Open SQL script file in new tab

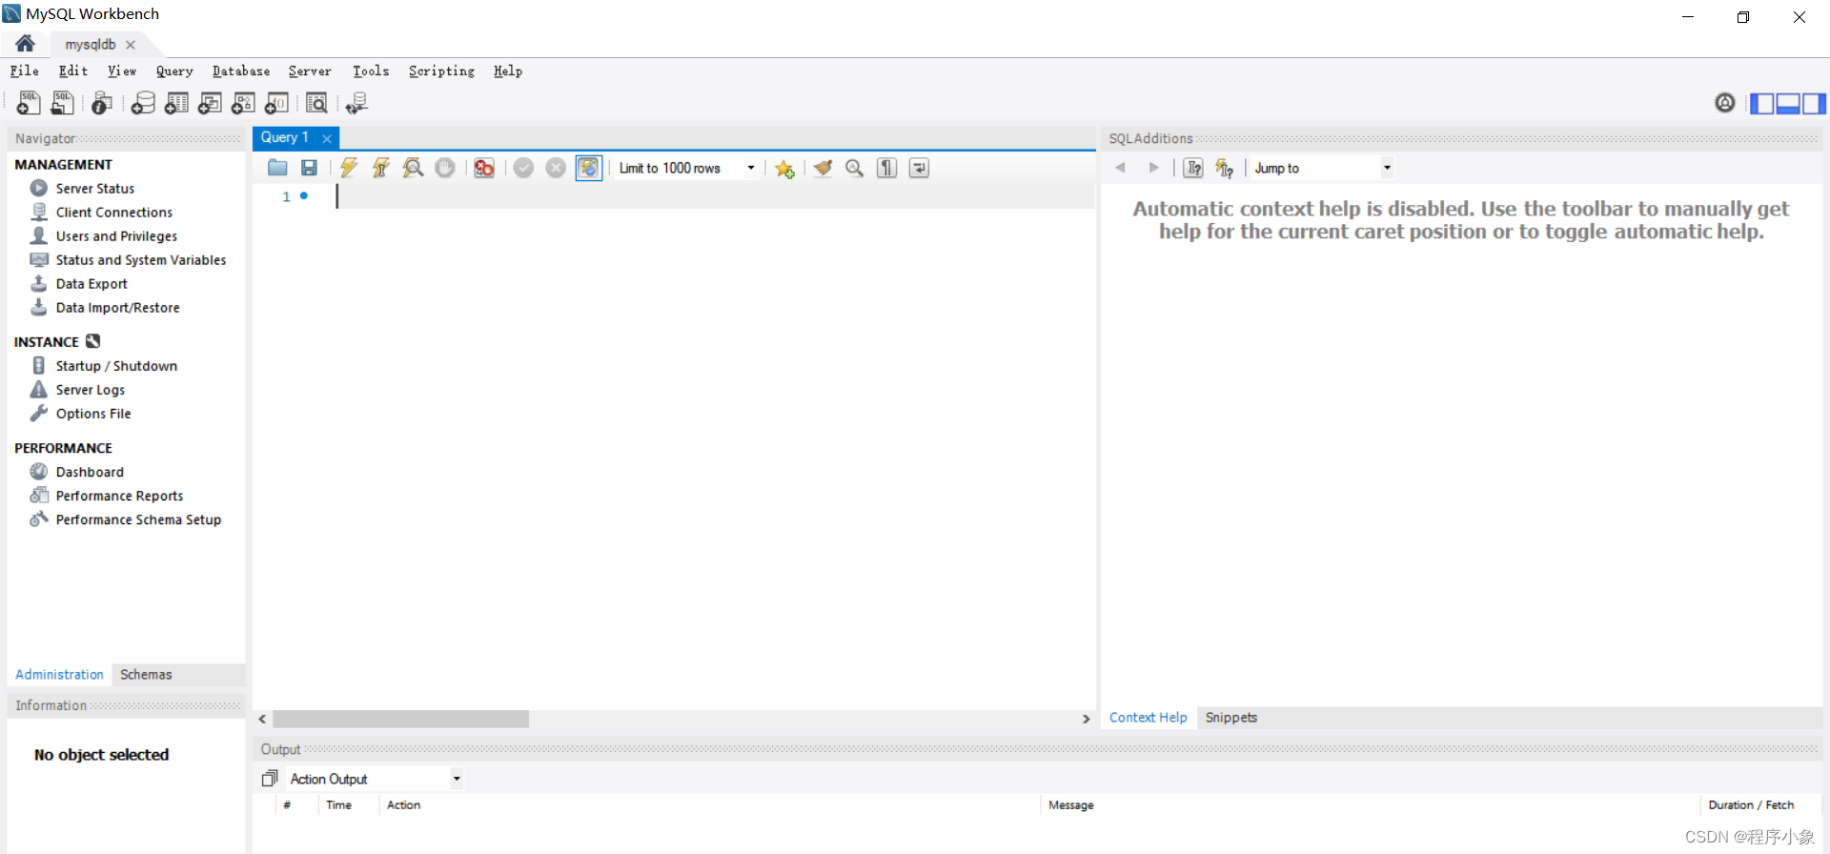[62, 103]
